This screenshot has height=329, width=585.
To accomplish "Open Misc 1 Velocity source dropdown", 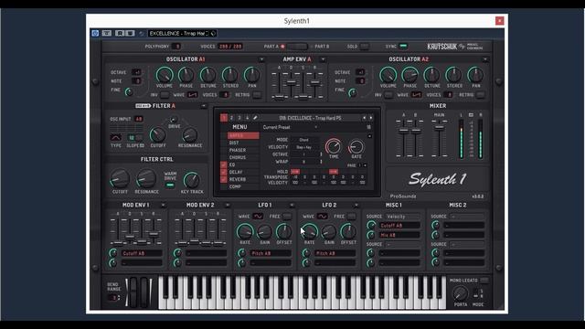I will (402, 217).
